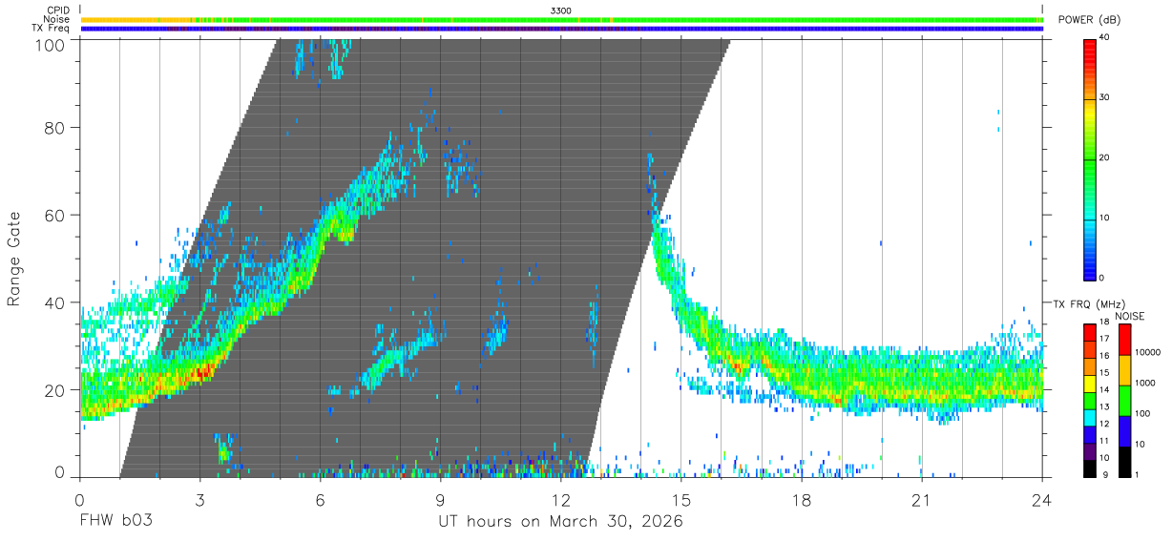Click the 100 range gate tick label

pos(51,45)
